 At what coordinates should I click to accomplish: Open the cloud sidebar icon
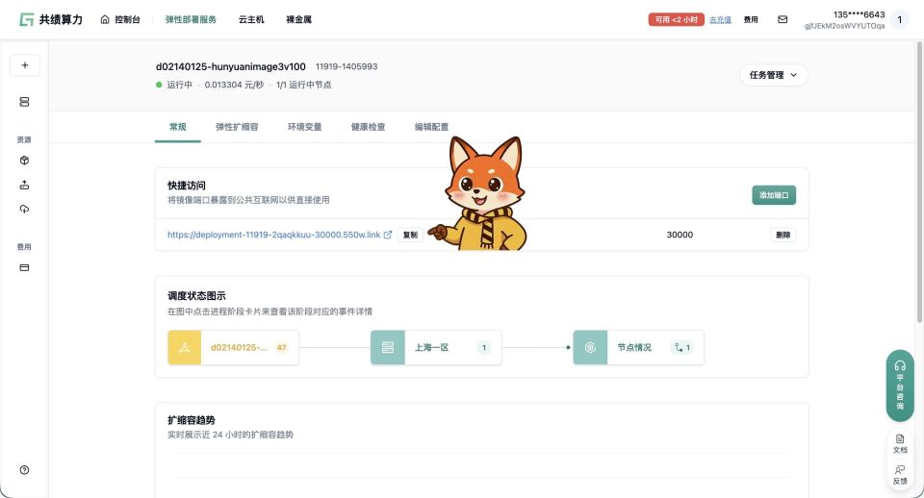[x=24, y=209]
